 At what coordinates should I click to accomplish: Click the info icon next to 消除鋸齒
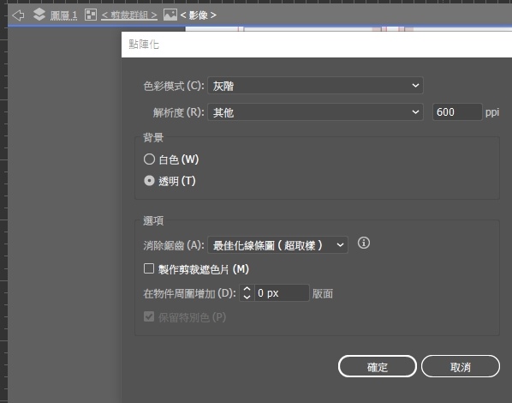[x=364, y=243]
